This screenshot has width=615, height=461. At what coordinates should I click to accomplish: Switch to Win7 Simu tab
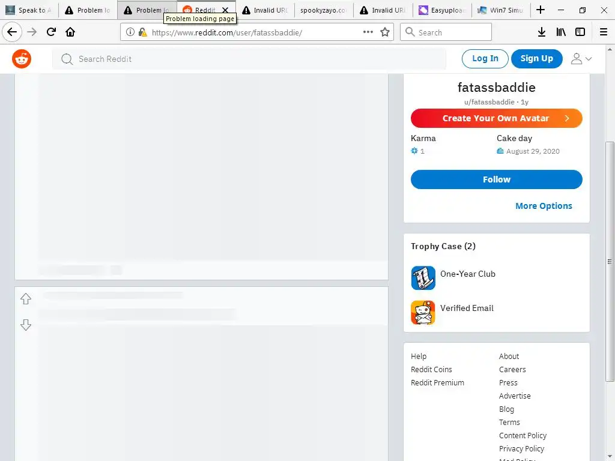coord(501,10)
